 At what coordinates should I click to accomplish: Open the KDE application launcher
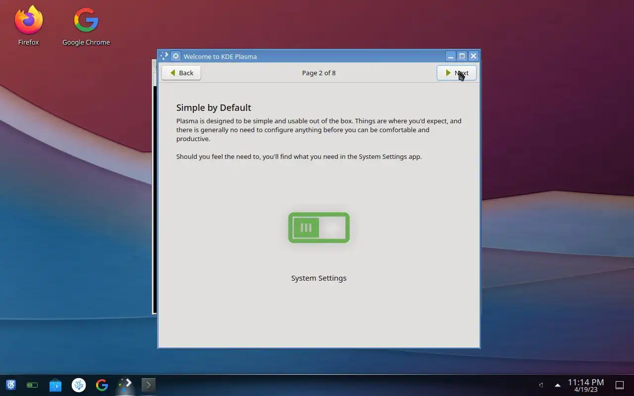pos(10,385)
